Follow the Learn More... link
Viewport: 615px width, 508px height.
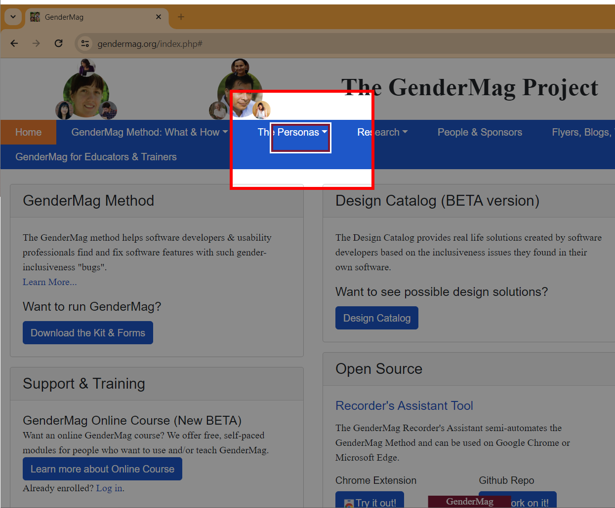pos(49,282)
